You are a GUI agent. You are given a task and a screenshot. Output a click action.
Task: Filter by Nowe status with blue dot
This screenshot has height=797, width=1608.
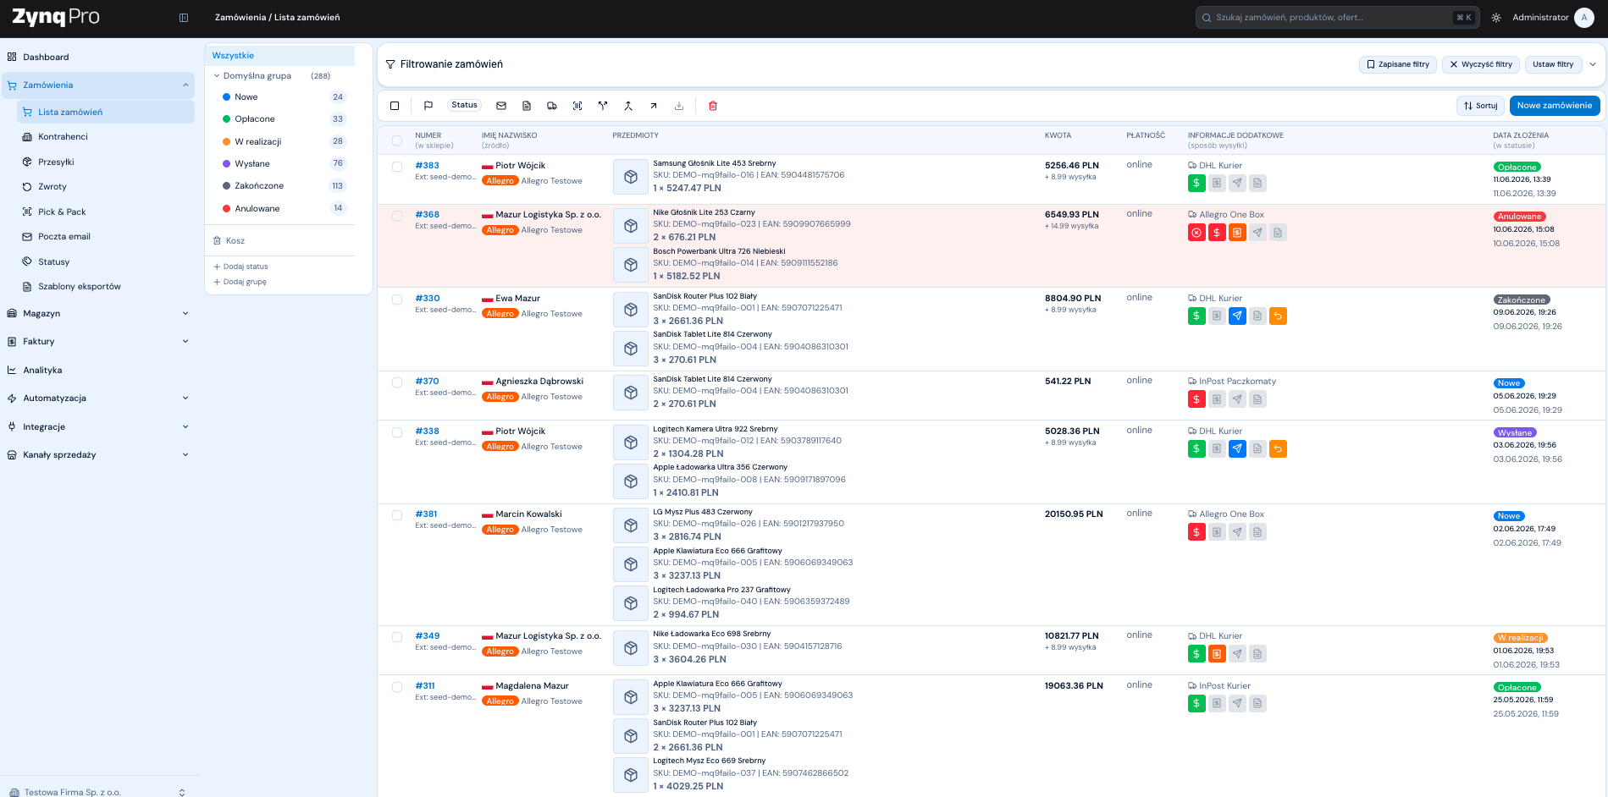pos(284,97)
